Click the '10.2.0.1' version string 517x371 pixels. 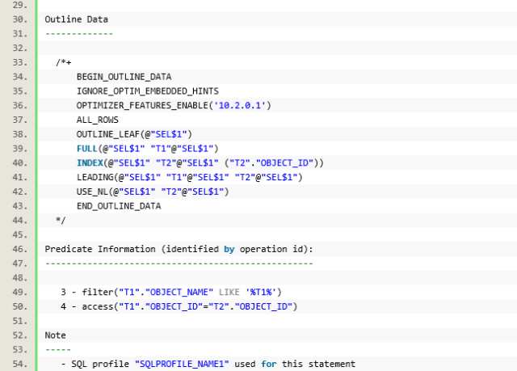coord(242,106)
